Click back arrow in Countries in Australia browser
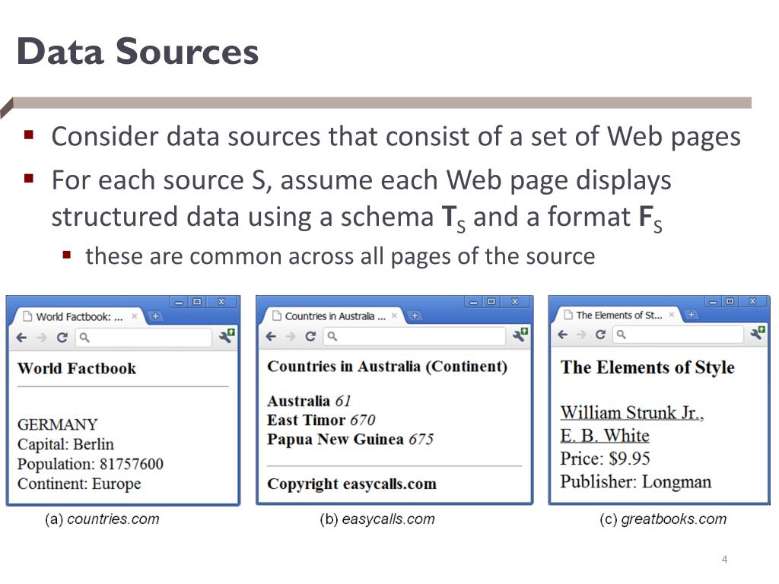 pos(271,337)
